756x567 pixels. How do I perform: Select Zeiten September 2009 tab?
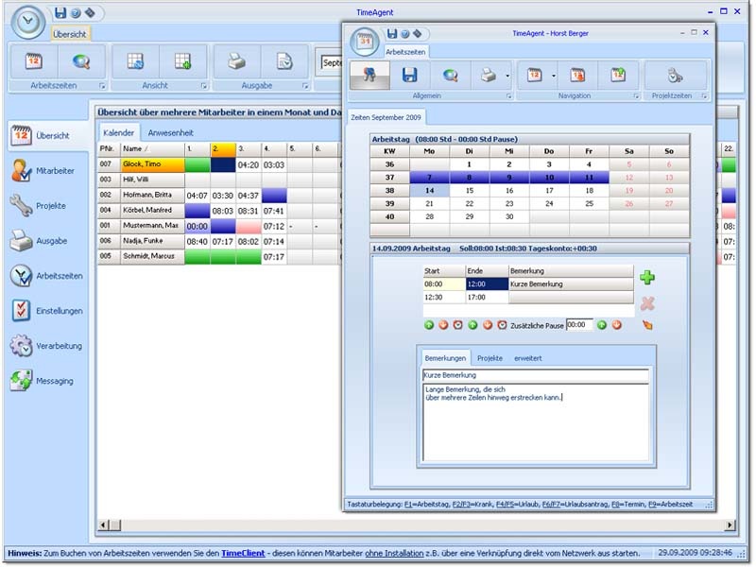tap(386, 117)
